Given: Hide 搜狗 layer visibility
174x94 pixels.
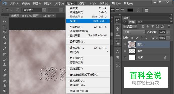Looking at the screenshot, I should coord(125,51).
